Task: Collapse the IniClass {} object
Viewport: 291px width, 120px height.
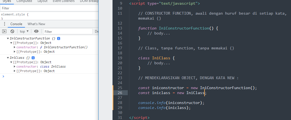Action: tap(8, 58)
